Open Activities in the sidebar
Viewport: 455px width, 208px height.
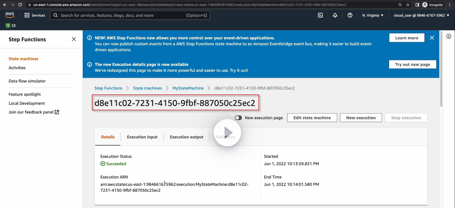point(17,68)
